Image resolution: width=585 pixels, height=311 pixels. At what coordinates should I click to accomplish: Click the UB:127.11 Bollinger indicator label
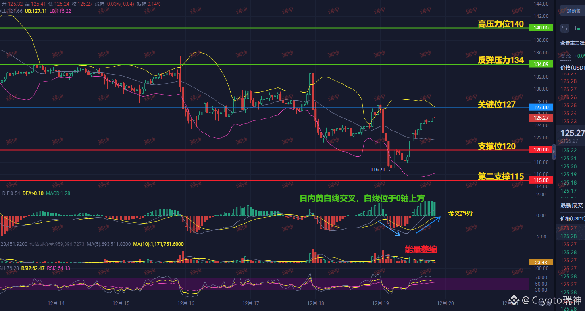click(36, 11)
